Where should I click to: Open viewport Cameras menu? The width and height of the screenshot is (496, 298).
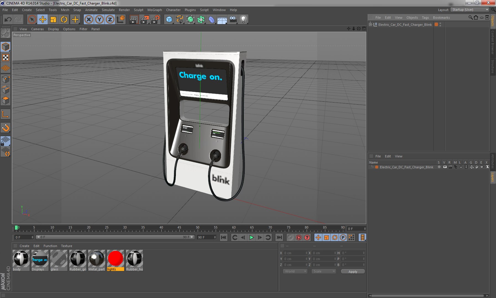pos(37,29)
